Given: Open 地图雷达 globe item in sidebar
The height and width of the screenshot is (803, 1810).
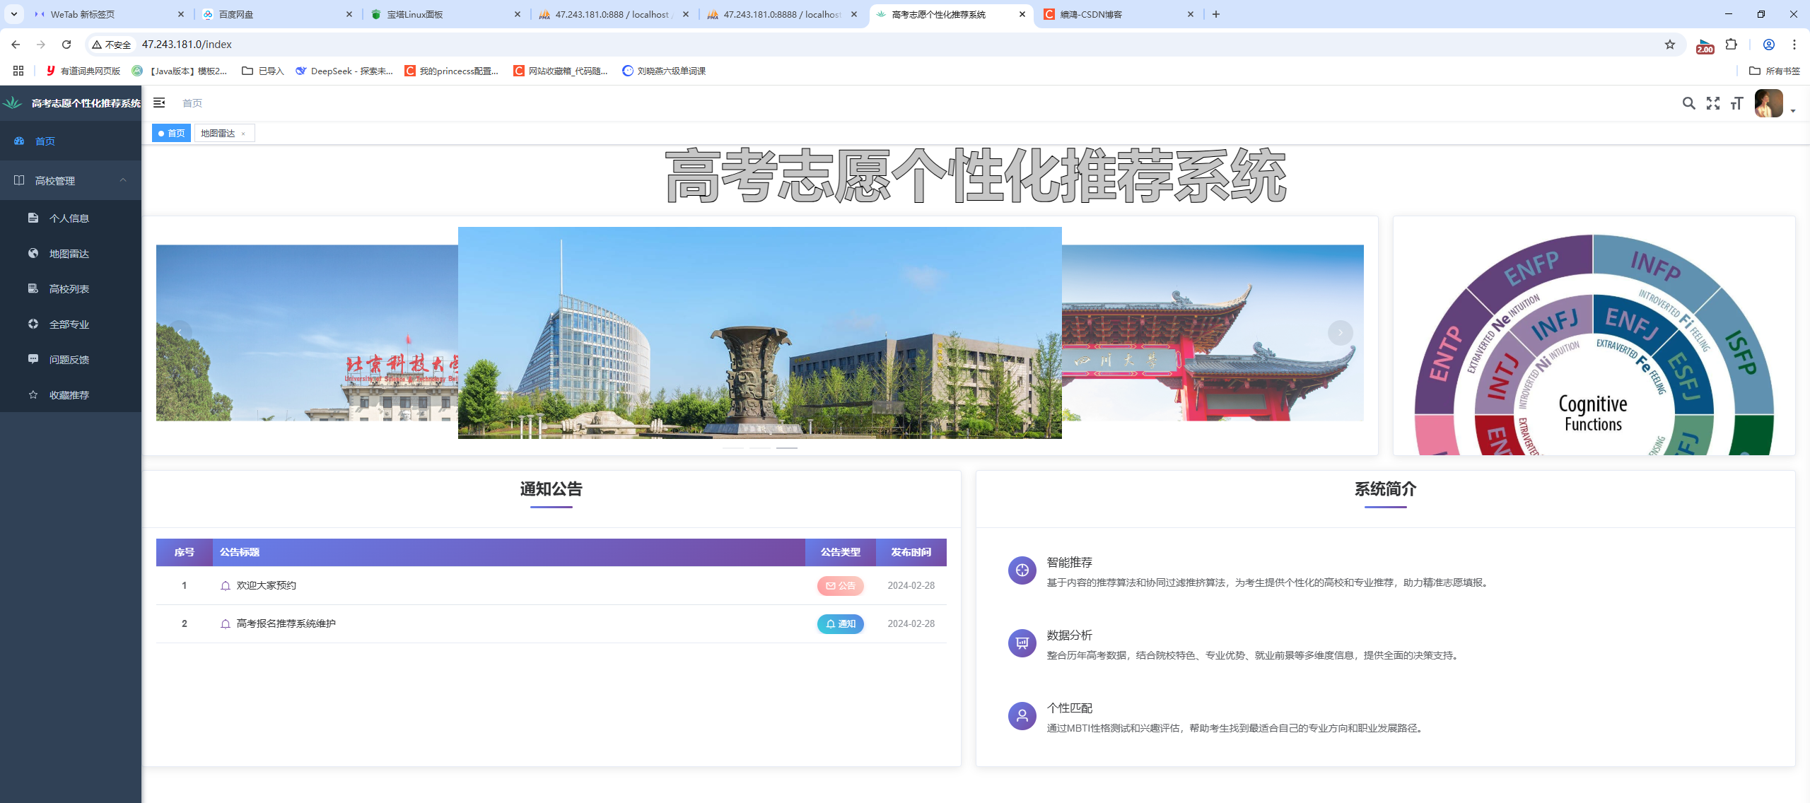Looking at the screenshot, I should [x=69, y=254].
